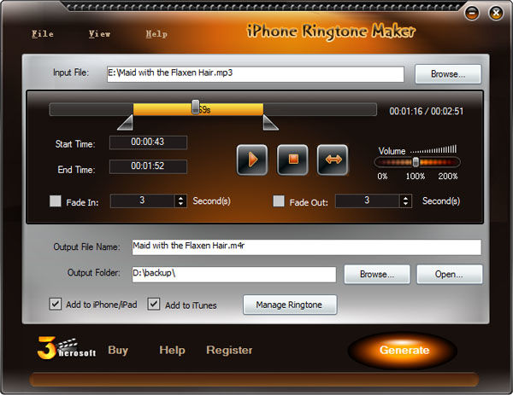513x395 pixels.
Task: Stop audio playback
Action: (x=292, y=160)
